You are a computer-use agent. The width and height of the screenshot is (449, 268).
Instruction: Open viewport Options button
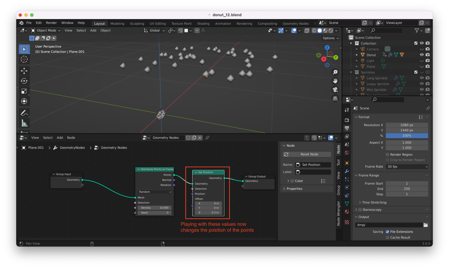[x=330, y=38]
